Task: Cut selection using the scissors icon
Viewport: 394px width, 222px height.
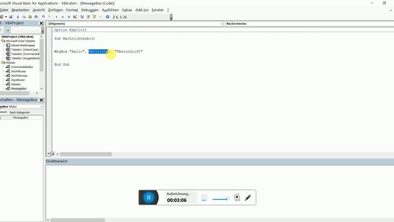Action: click(18, 17)
